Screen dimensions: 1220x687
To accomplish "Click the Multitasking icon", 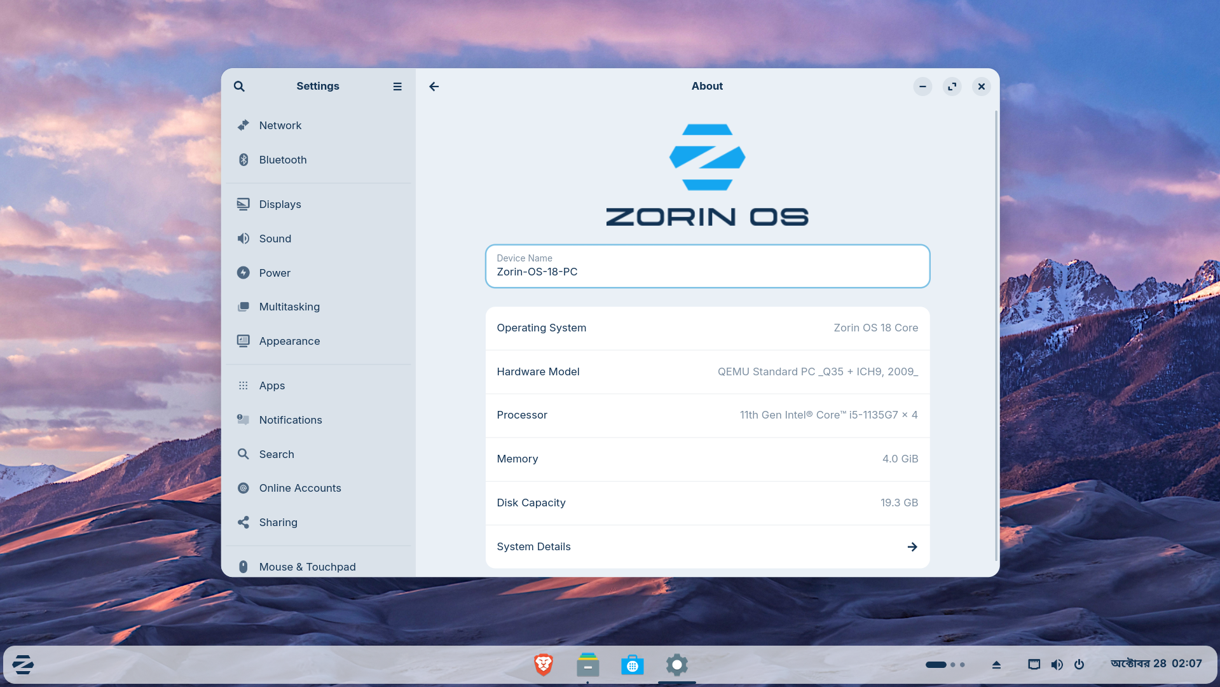I will click(x=243, y=307).
